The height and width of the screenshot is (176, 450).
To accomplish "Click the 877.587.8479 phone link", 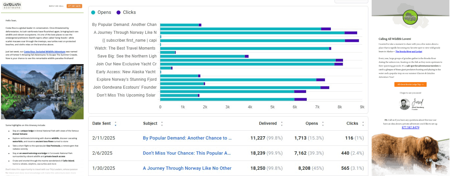I will (410, 127).
